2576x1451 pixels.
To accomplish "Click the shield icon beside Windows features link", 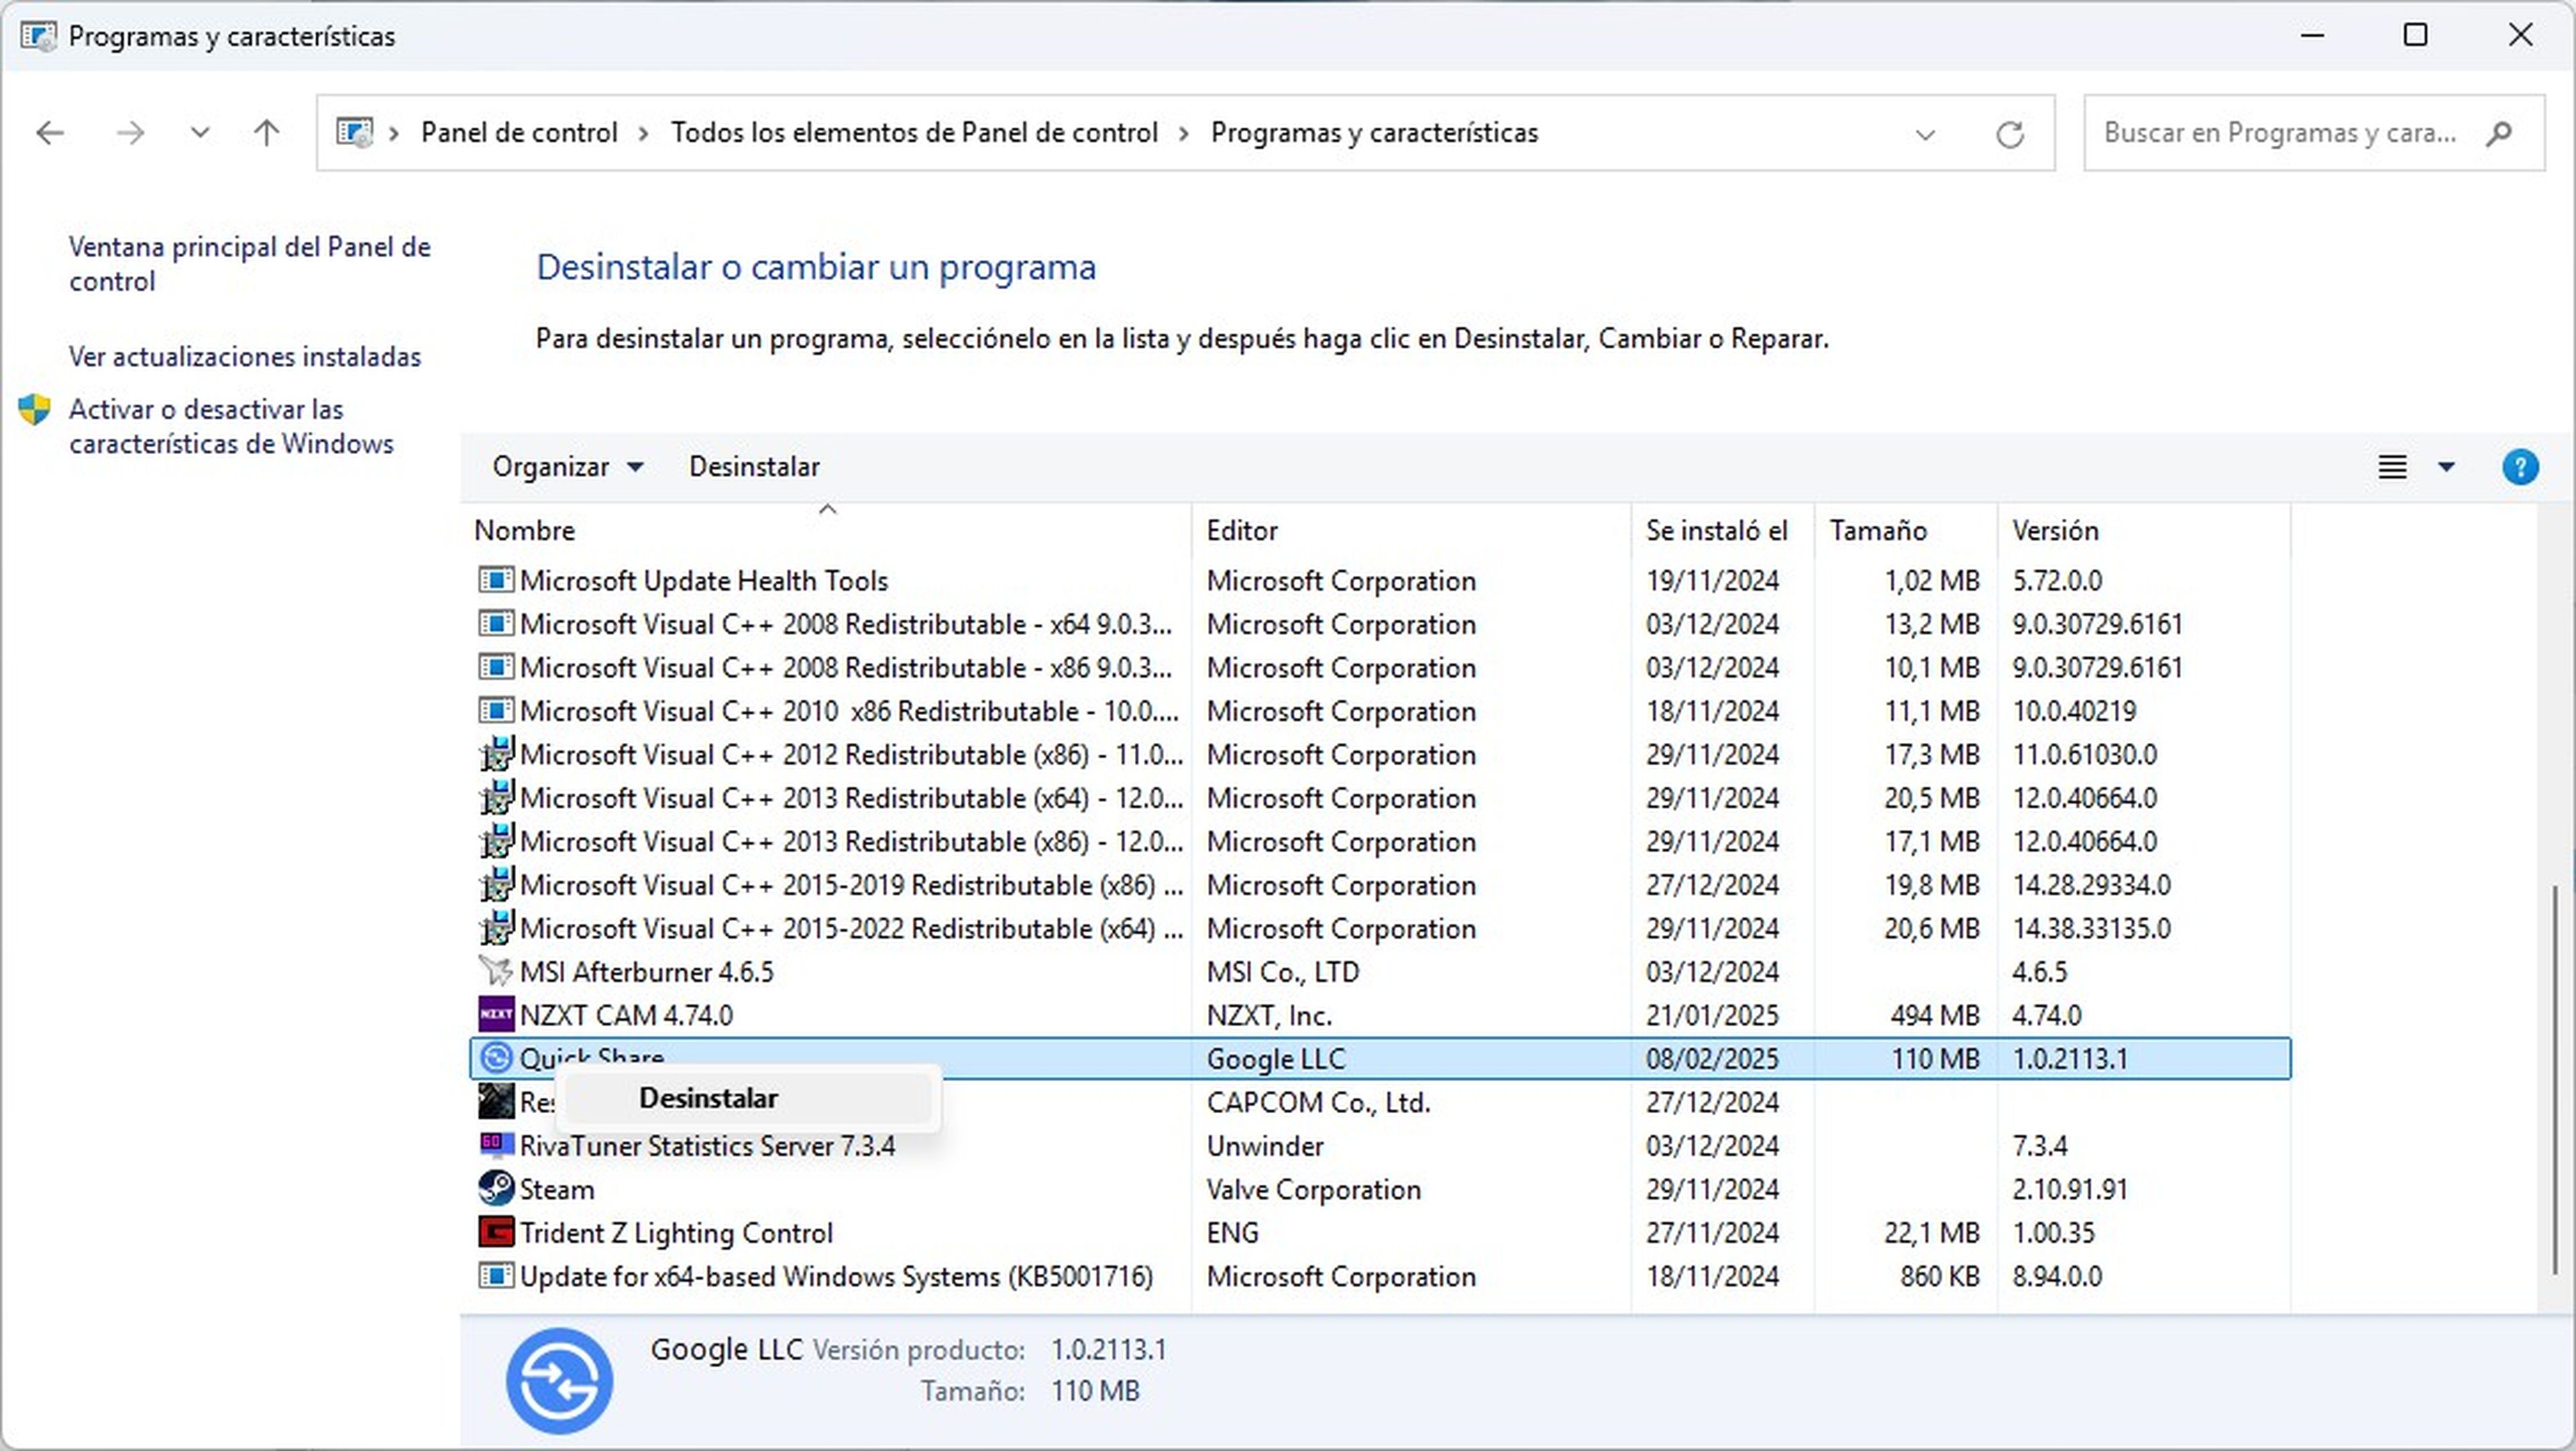I will [x=35, y=409].
